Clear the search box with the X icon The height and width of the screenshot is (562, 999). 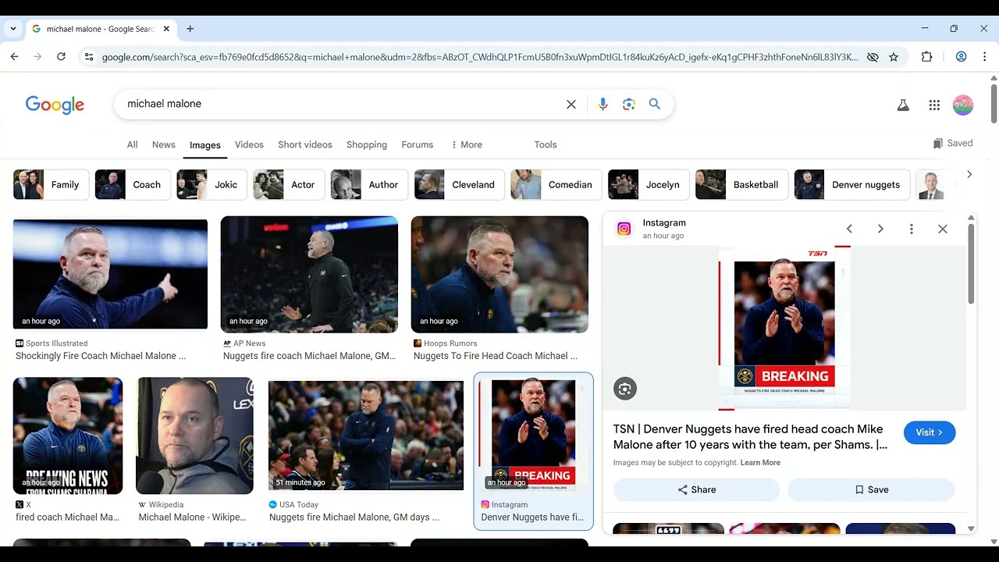[571, 104]
